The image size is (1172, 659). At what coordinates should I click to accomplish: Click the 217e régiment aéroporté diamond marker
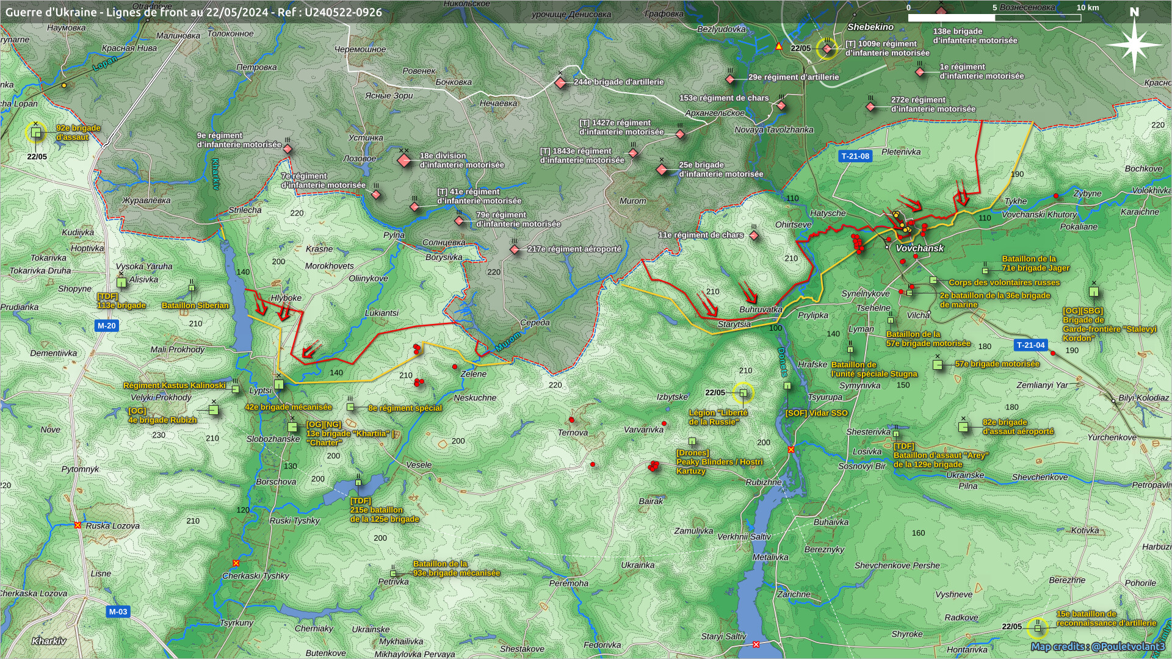(x=515, y=250)
